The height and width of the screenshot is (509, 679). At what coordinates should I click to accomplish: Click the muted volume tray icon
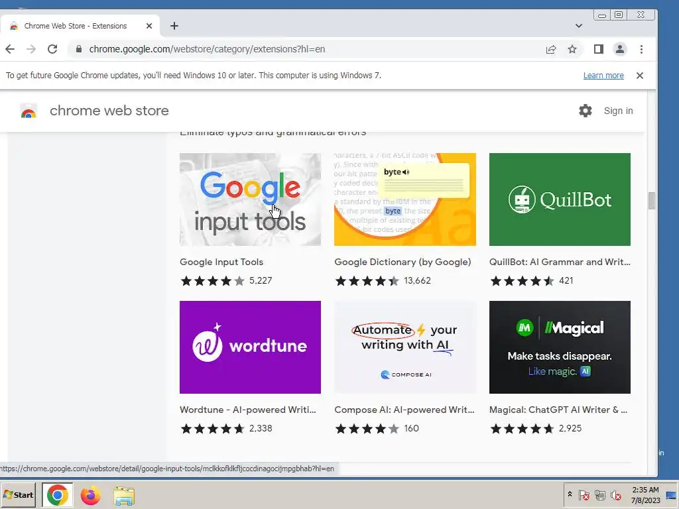coord(615,494)
